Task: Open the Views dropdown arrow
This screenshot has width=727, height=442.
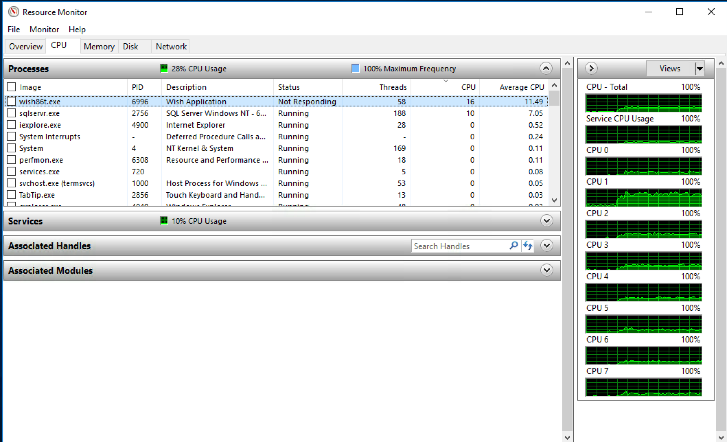Action: [x=700, y=68]
